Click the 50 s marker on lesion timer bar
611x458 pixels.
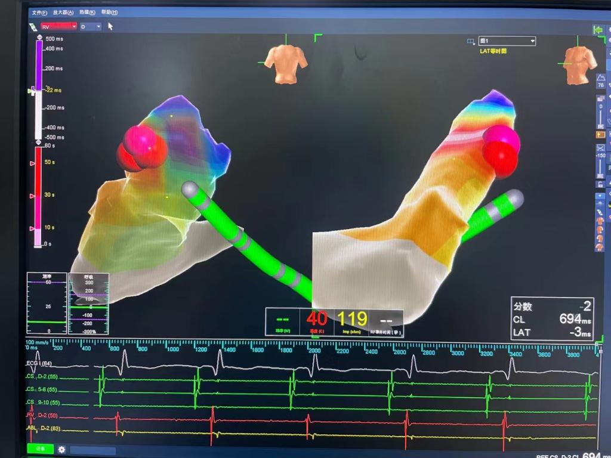pyautogui.click(x=33, y=163)
